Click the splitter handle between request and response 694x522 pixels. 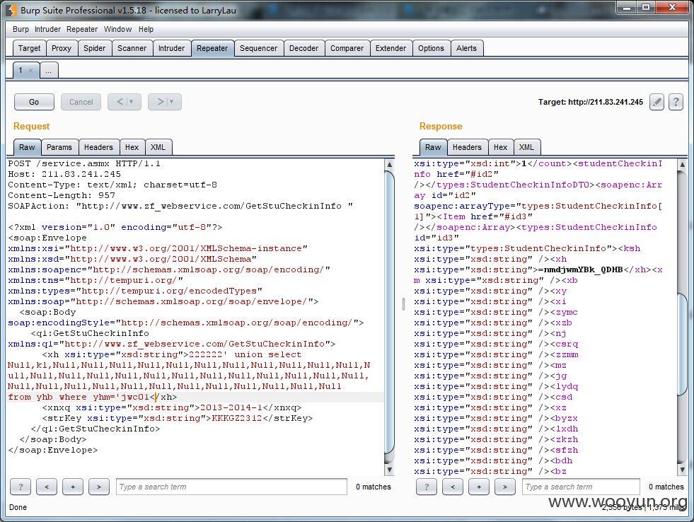pyautogui.click(x=403, y=304)
